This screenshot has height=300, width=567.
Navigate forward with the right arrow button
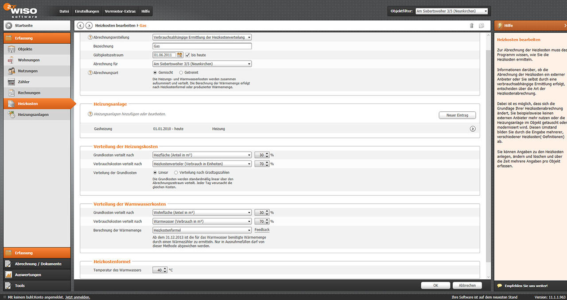coord(89,26)
